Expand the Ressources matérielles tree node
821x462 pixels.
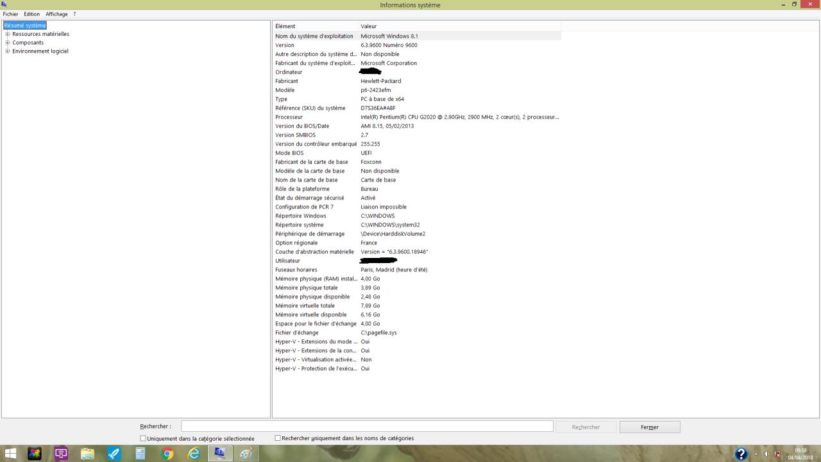(8, 34)
